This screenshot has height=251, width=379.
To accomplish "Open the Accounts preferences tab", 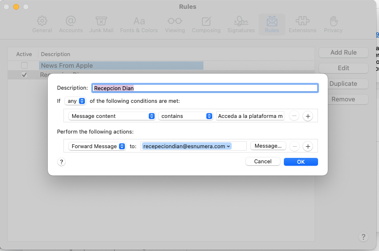I will click(71, 24).
